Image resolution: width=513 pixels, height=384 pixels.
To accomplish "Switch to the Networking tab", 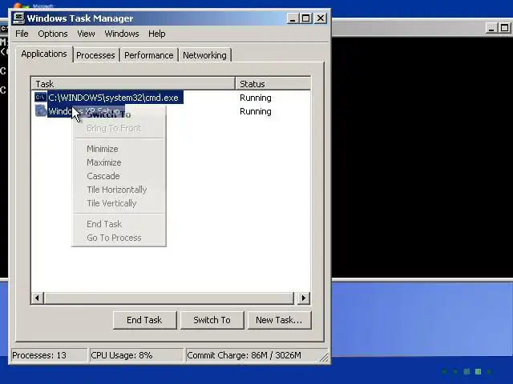I will (x=204, y=55).
